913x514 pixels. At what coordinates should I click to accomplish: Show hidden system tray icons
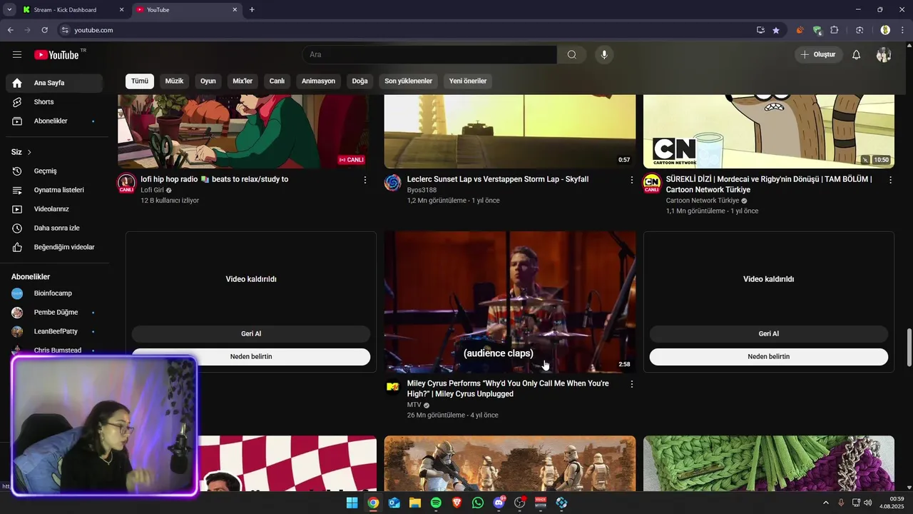tap(826, 503)
